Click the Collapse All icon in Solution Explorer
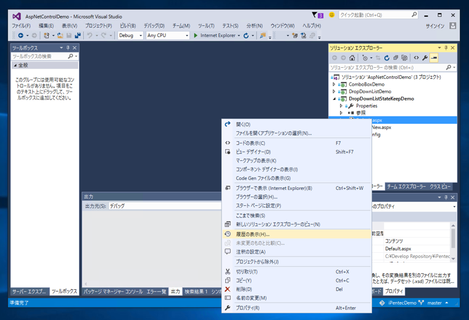The width and height of the screenshot is (469, 320). pyautogui.click(x=396, y=58)
